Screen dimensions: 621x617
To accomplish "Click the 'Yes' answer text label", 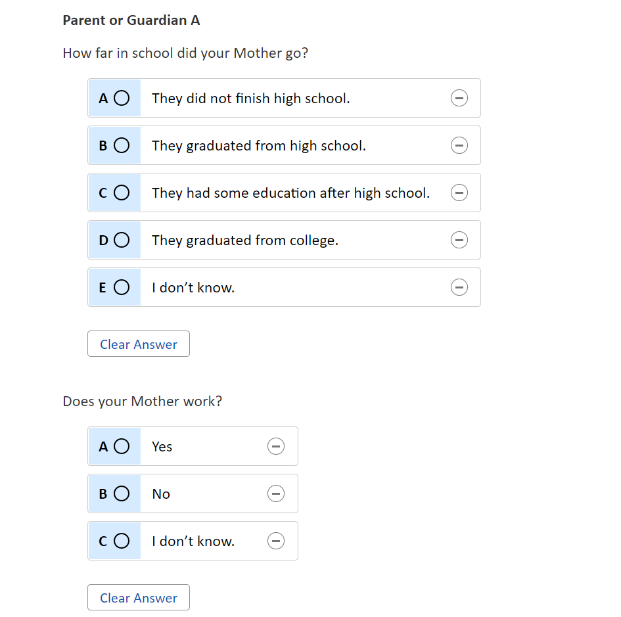I will [x=162, y=447].
